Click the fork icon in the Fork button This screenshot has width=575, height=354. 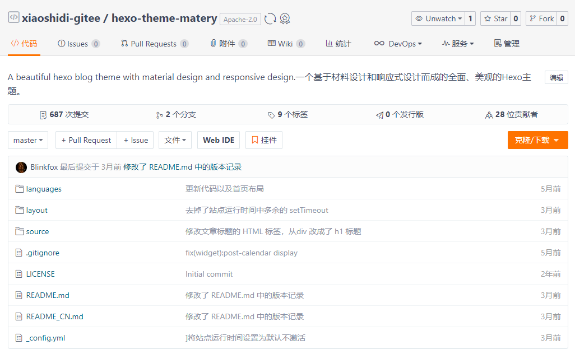[533, 18]
